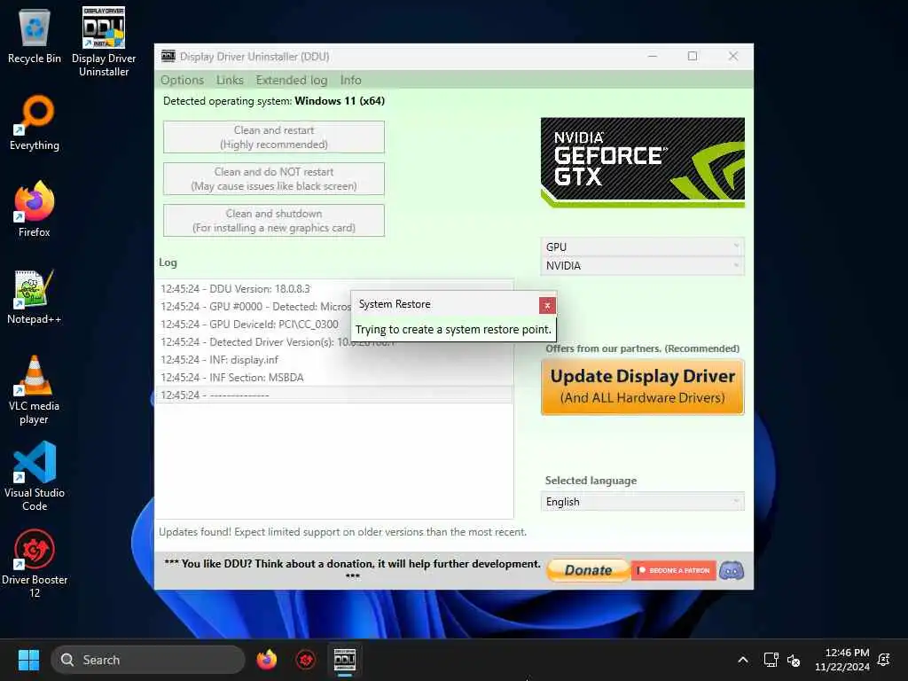Click the Windows Start button
The width and height of the screenshot is (908, 681).
28,660
